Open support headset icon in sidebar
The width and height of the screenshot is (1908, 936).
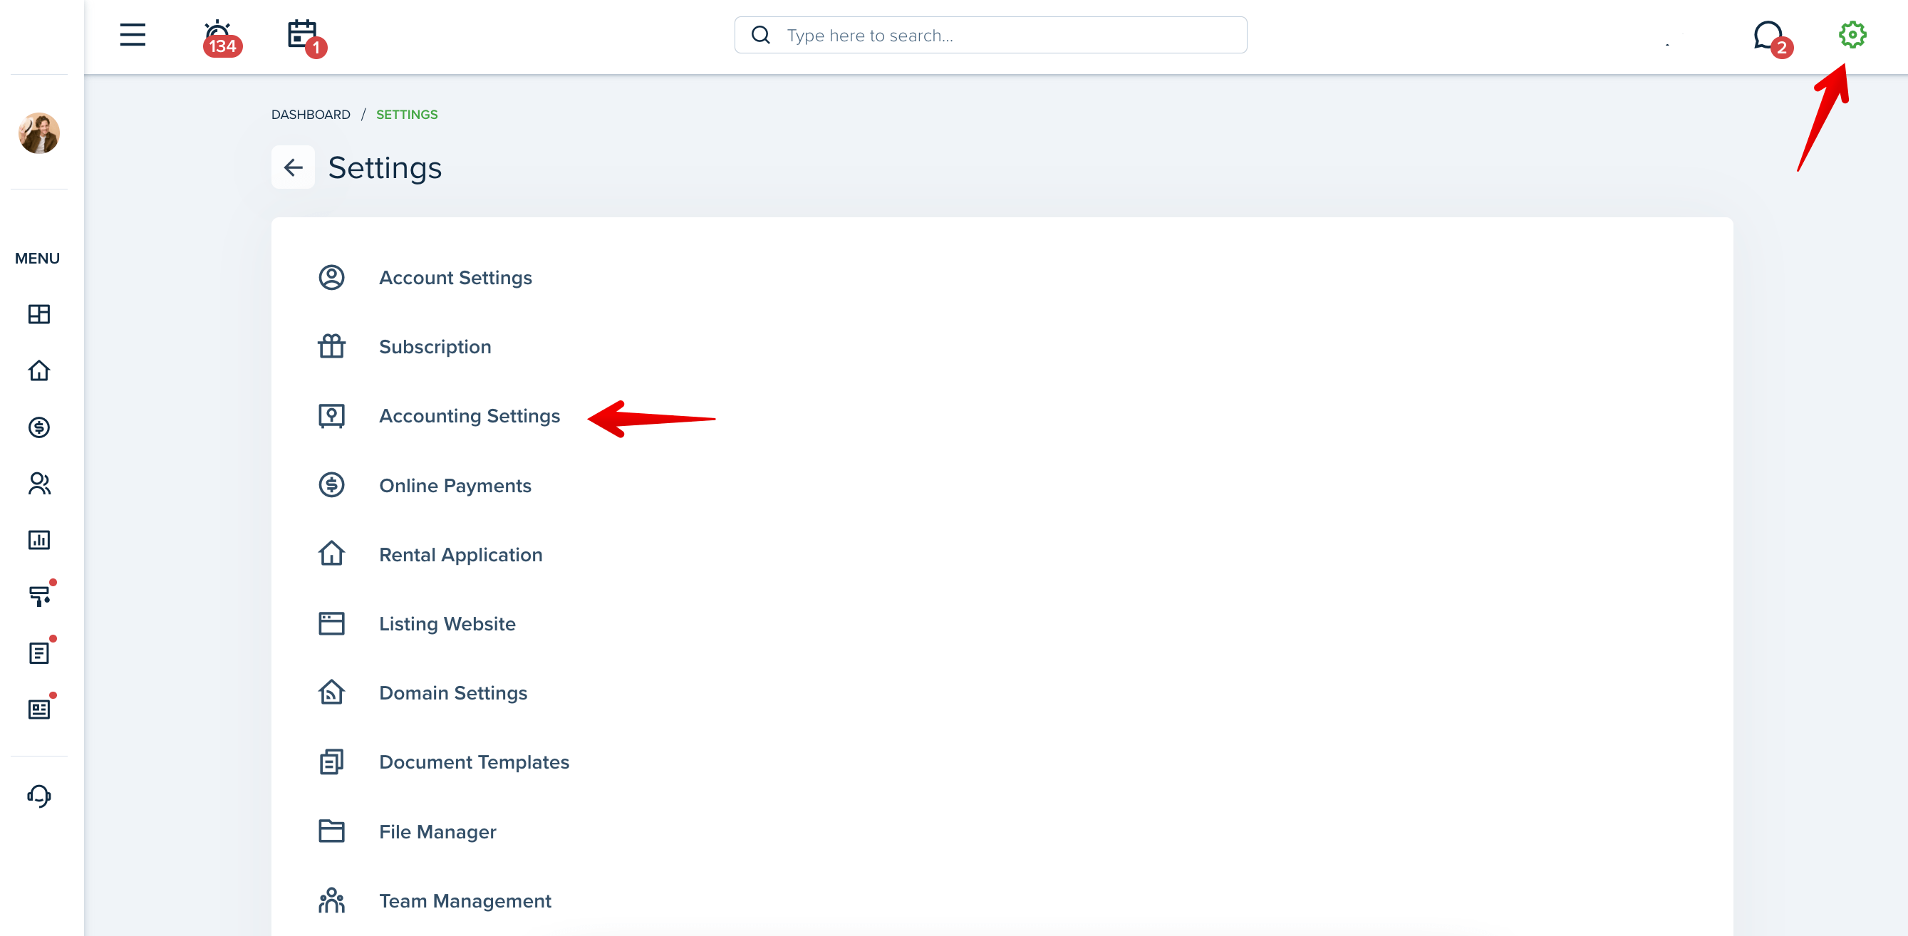tap(39, 796)
